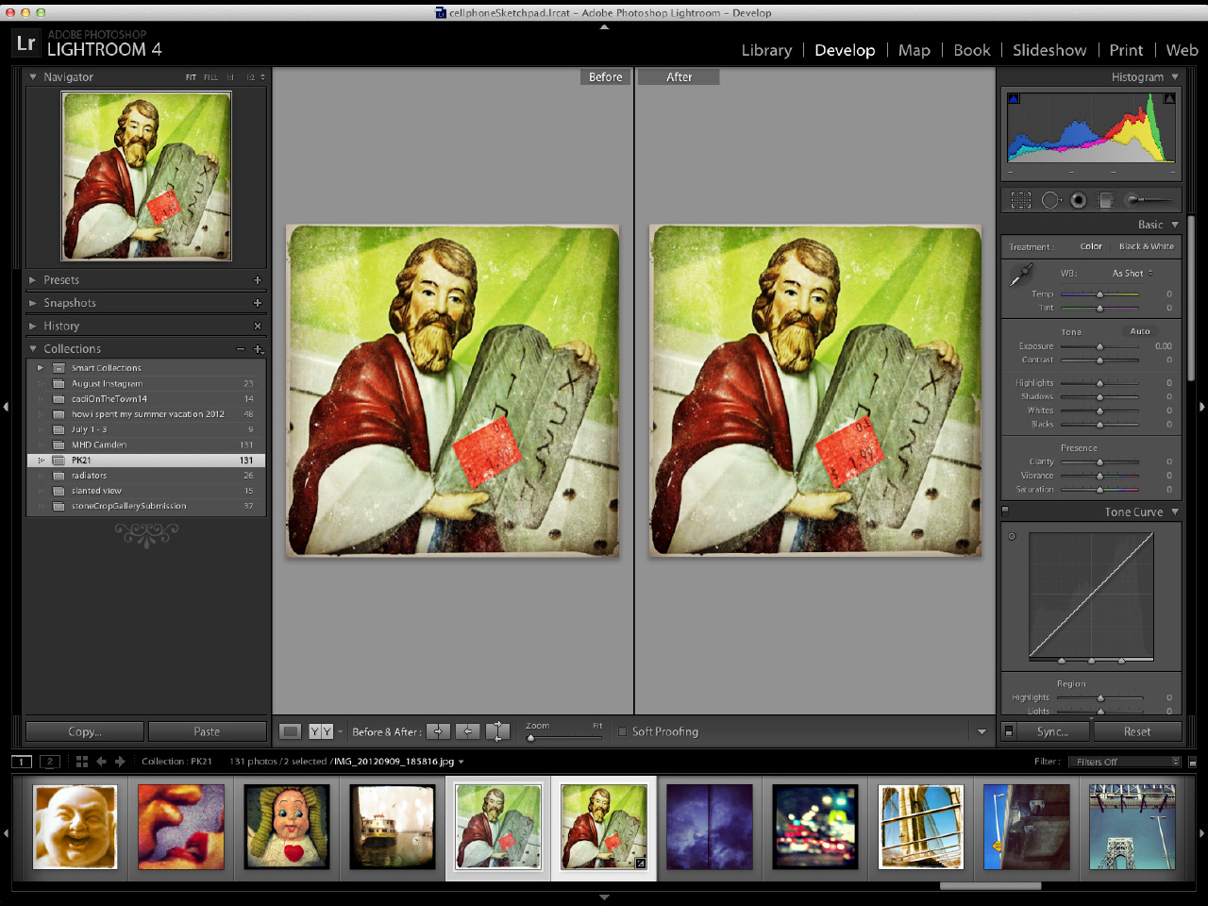Activate tone curve targeted adjustment tool
This screenshot has height=906, width=1208.
(1012, 536)
